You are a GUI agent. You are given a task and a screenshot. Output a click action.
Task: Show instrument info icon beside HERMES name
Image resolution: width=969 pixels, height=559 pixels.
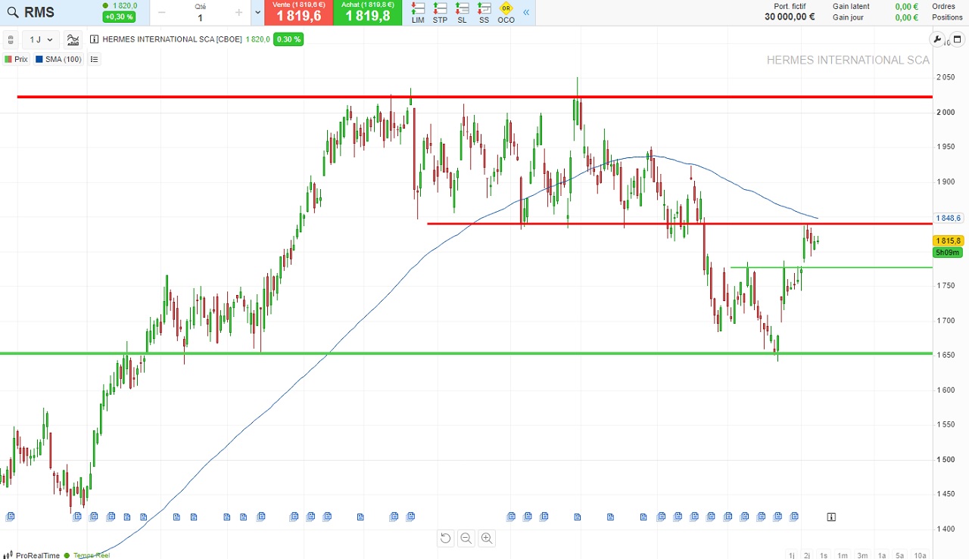(94, 39)
